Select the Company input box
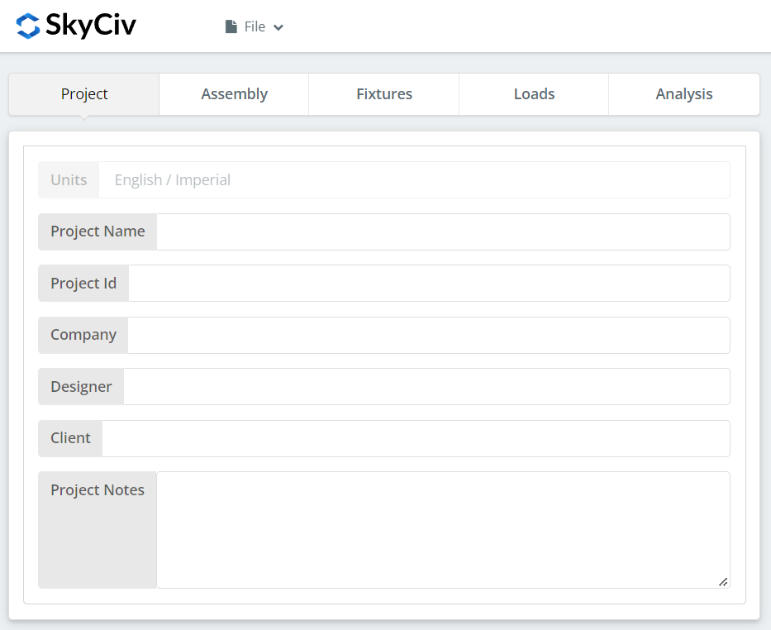The height and width of the screenshot is (630, 771). pyautogui.click(x=428, y=335)
